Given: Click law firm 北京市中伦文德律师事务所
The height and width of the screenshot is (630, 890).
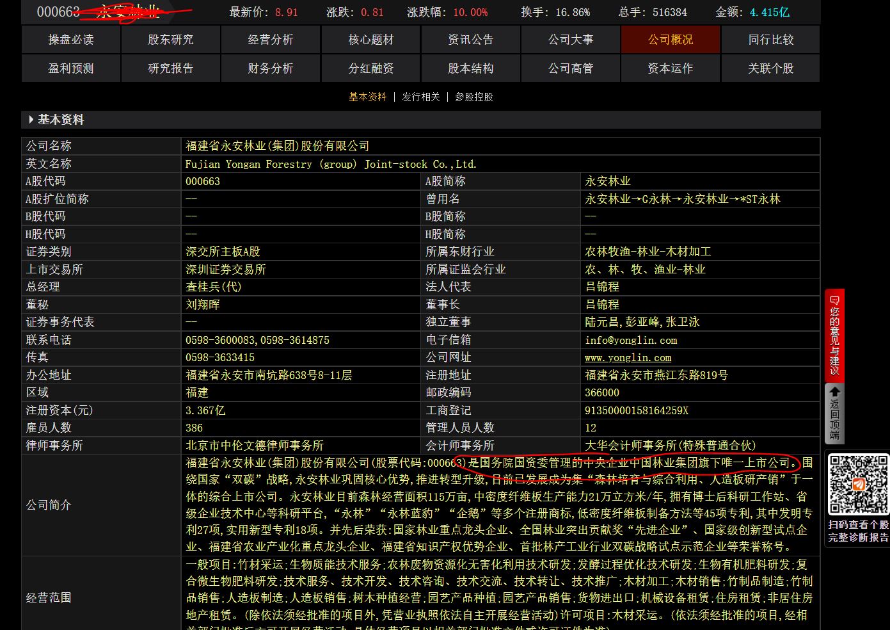Looking at the screenshot, I should [x=255, y=446].
